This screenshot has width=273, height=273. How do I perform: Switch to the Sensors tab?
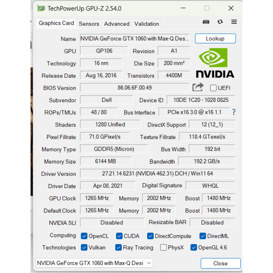[x=89, y=24]
